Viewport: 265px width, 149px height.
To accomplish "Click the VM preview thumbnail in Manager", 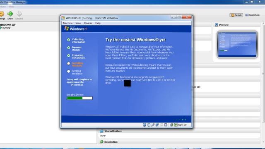I will click(237, 44).
